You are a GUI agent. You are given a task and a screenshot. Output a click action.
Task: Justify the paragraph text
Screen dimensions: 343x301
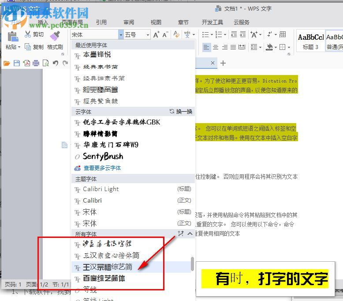coord(233,47)
